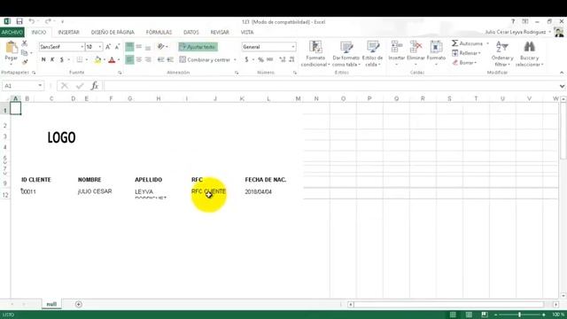Collapse the ribbon
The image size is (567, 319).
pyautogui.click(x=562, y=73)
